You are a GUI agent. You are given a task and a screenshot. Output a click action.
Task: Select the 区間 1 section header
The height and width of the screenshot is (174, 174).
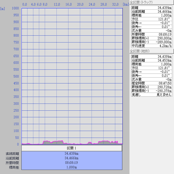tap(72, 148)
